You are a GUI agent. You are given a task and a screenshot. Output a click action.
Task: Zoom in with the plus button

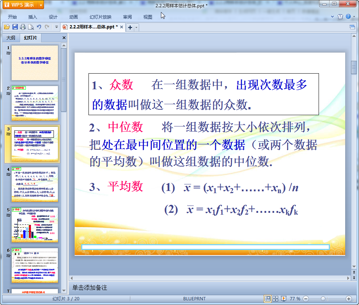pyautogui.click(x=348, y=299)
